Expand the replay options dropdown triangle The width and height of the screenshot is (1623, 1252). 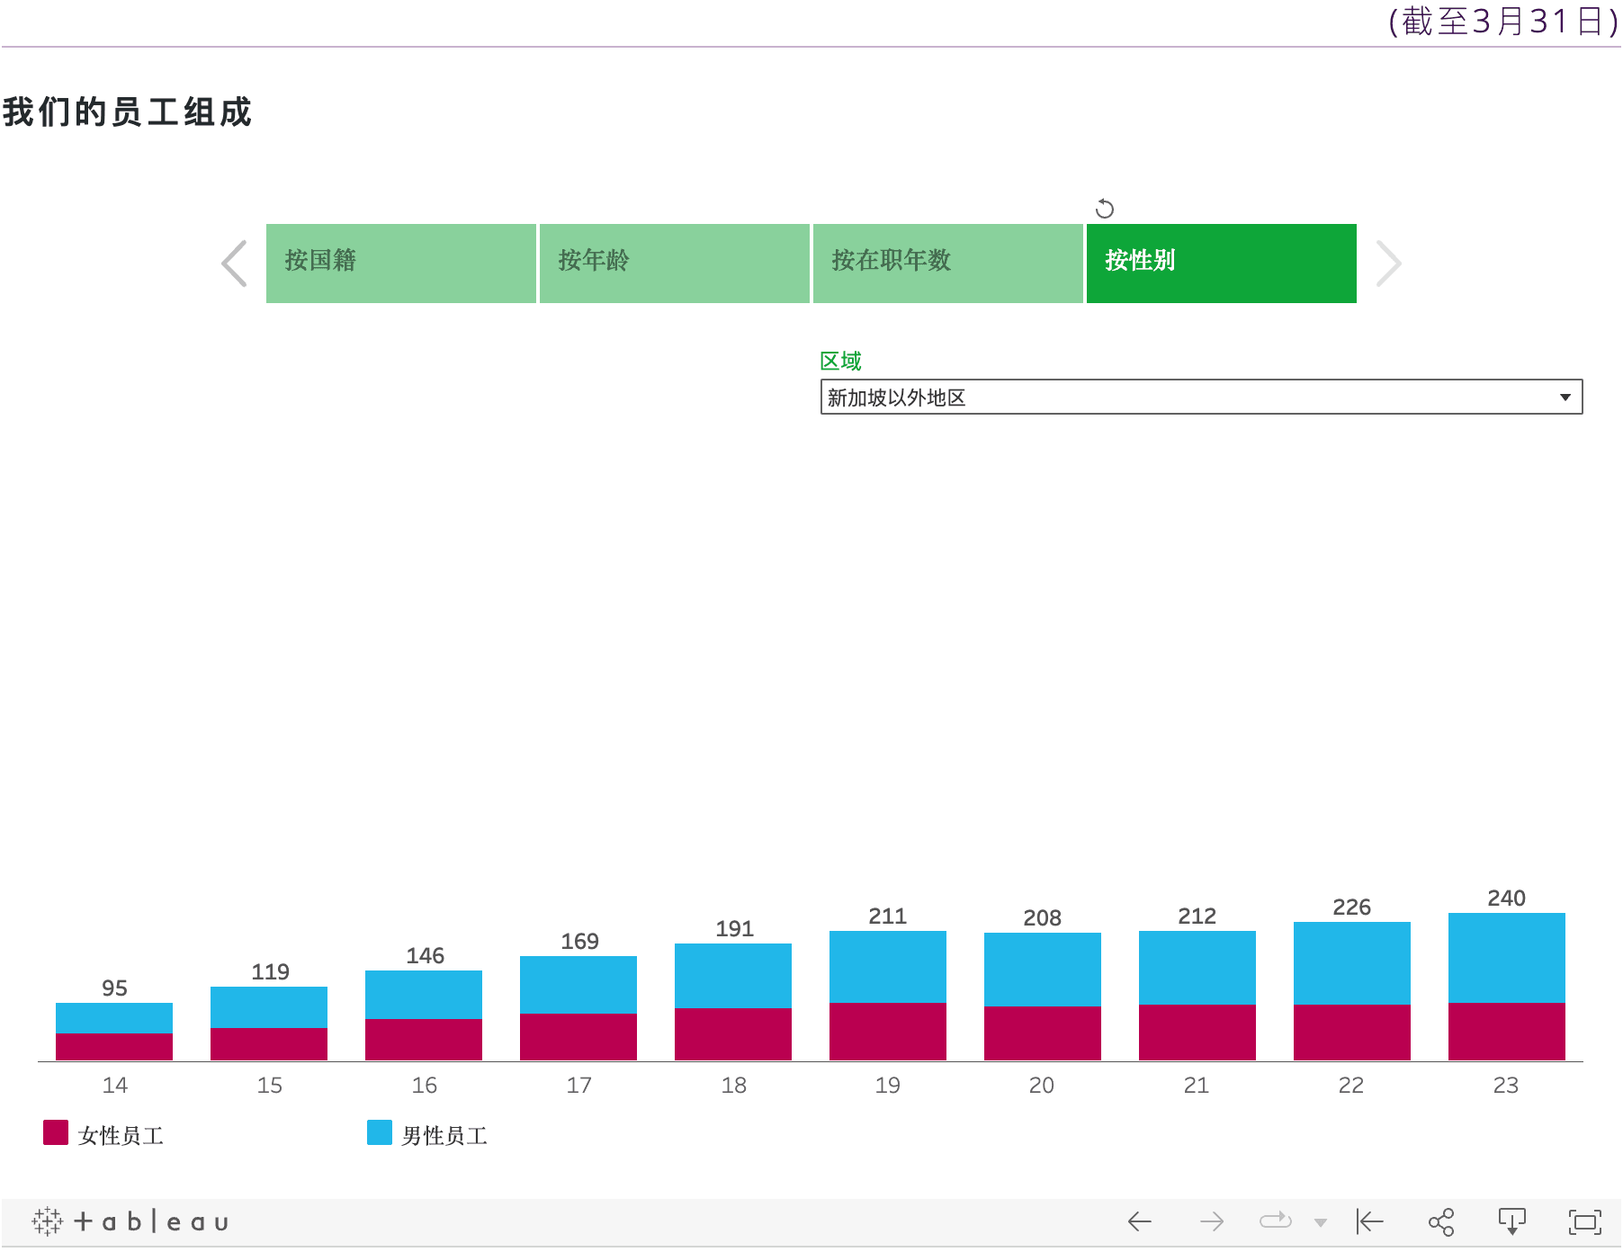click(1320, 1222)
